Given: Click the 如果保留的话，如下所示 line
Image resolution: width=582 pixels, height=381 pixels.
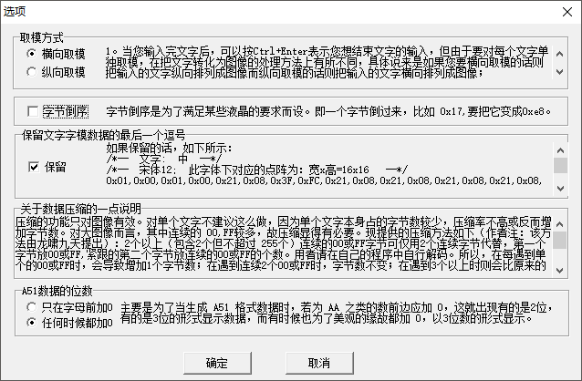Looking at the screenshot, I should coord(169,149).
